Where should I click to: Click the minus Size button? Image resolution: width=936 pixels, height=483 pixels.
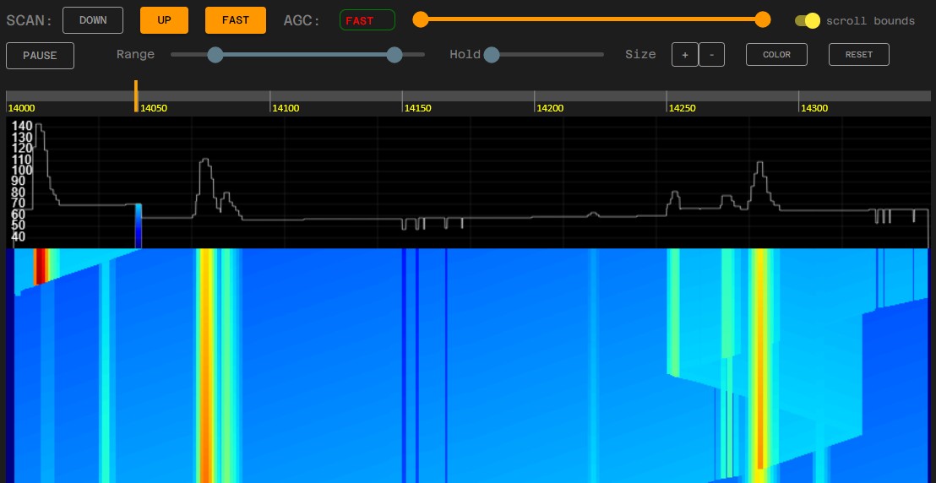[711, 55]
